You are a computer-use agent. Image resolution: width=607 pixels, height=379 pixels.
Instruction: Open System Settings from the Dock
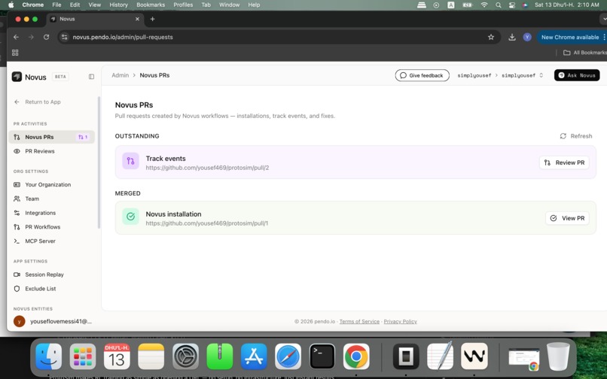(x=185, y=356)
